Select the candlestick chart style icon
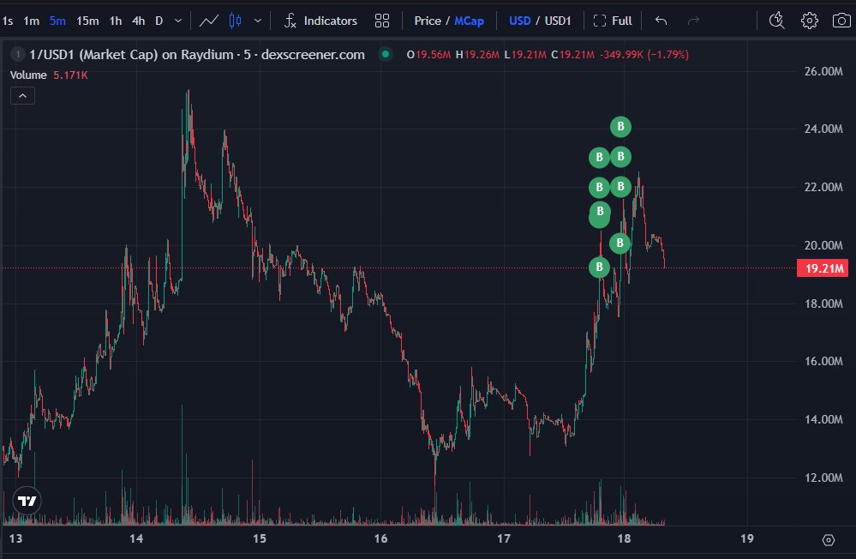Image resolution: width=856 pixels, height=559 pixels. coord(236,21)
